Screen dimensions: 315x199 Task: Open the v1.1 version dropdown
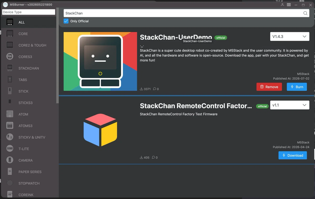click(290, 105)
